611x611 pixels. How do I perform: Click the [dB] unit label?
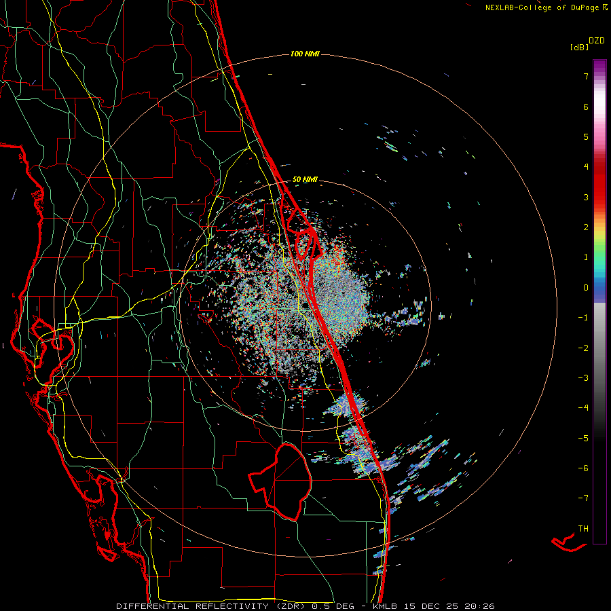click(x=579, y=47)
